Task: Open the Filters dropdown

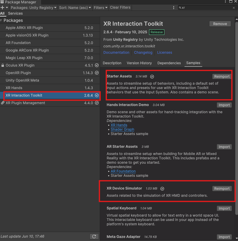Action: (x=101, y=8)
